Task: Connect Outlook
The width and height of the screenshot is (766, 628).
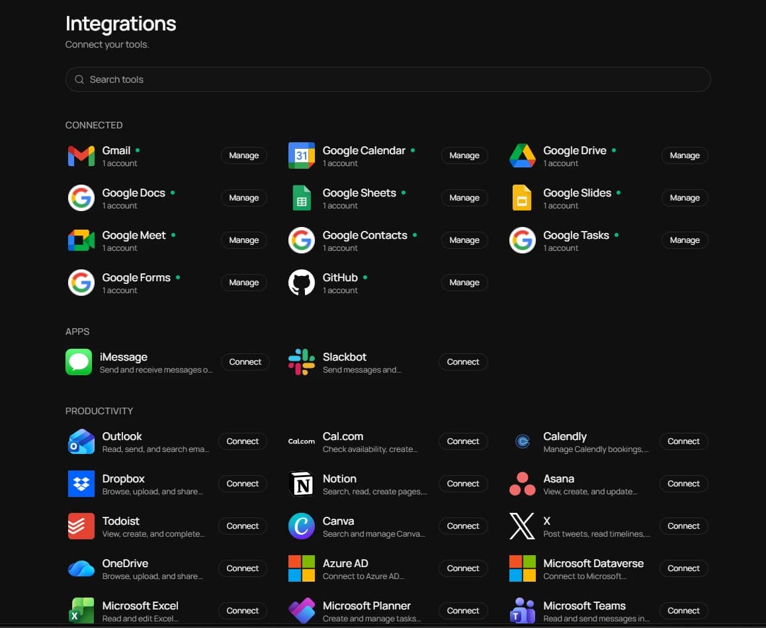Action: click(x=242, y=441)
